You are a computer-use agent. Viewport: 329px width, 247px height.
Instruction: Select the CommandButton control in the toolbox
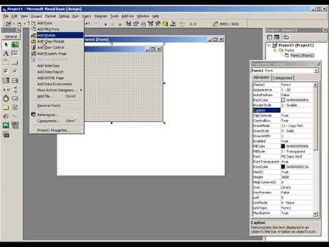coord(15,62)
